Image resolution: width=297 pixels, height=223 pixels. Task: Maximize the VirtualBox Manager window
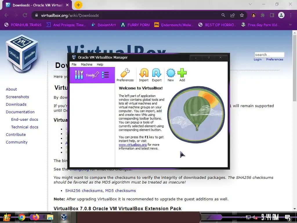point(209,58)
